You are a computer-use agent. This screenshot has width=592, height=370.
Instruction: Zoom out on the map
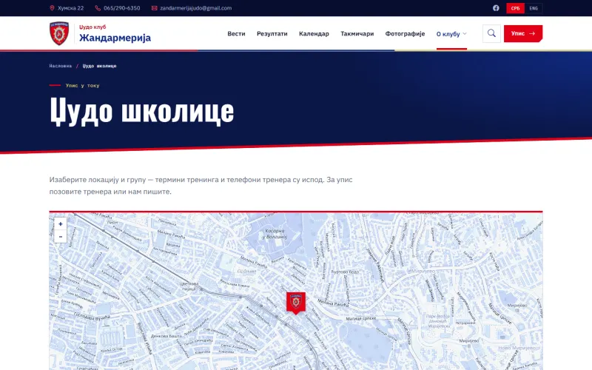pos(61,236)
